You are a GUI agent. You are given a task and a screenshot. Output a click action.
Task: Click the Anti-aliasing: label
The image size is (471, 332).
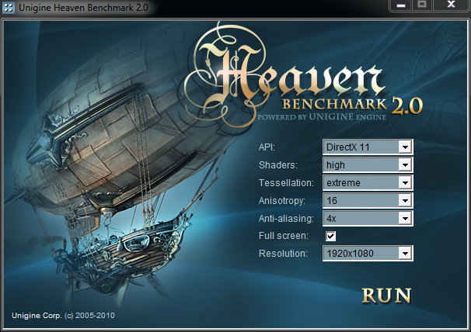[x=286, y=218]
